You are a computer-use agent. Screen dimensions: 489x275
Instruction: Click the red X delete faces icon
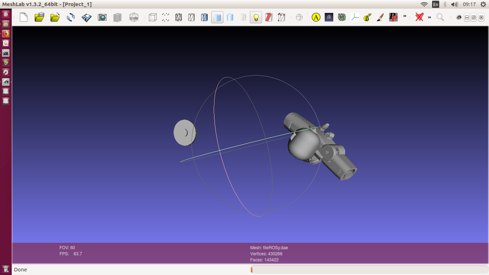(x=420, y=17)
